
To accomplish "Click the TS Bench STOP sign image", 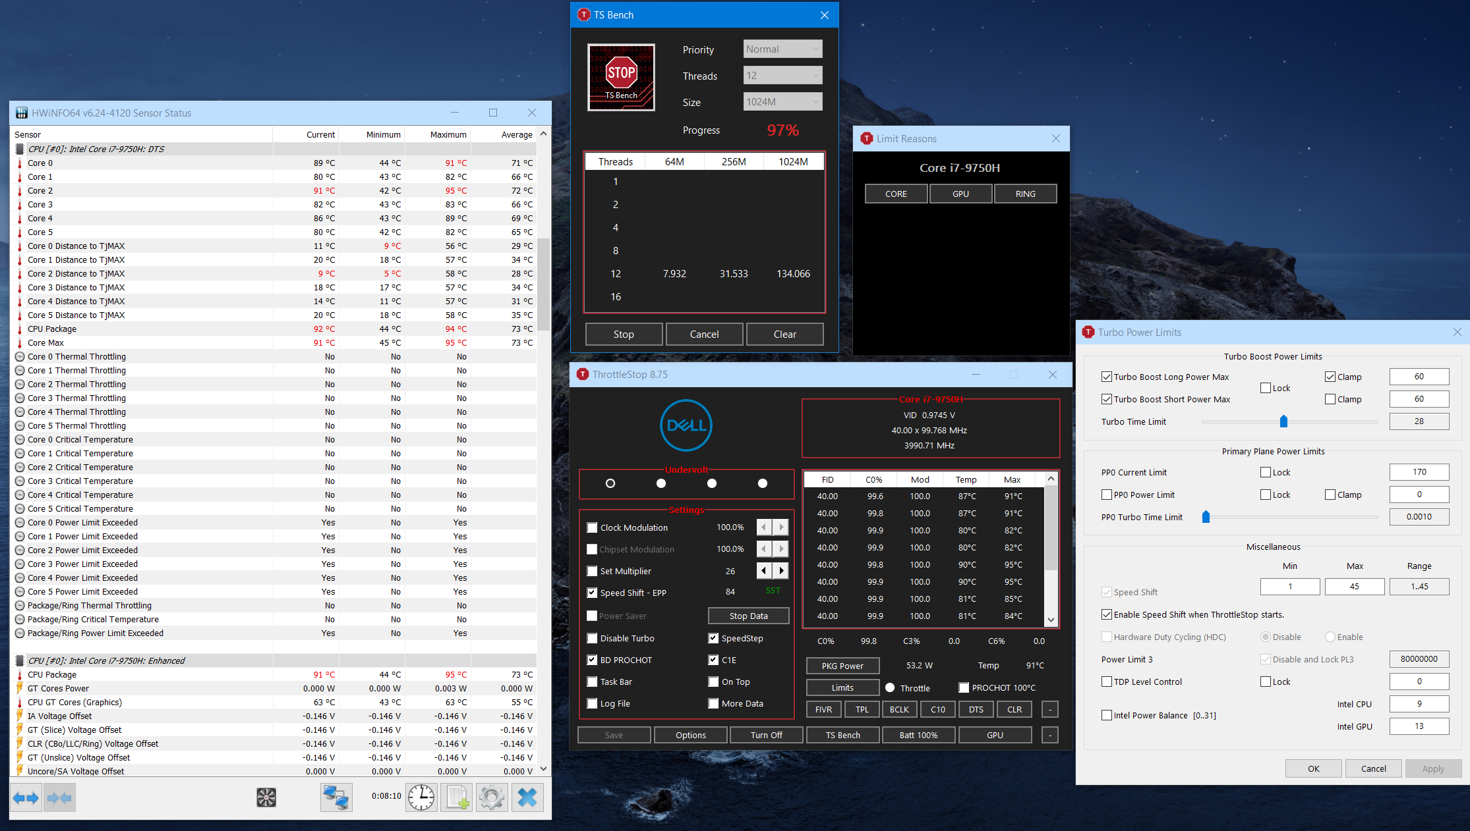I will 621,77.
